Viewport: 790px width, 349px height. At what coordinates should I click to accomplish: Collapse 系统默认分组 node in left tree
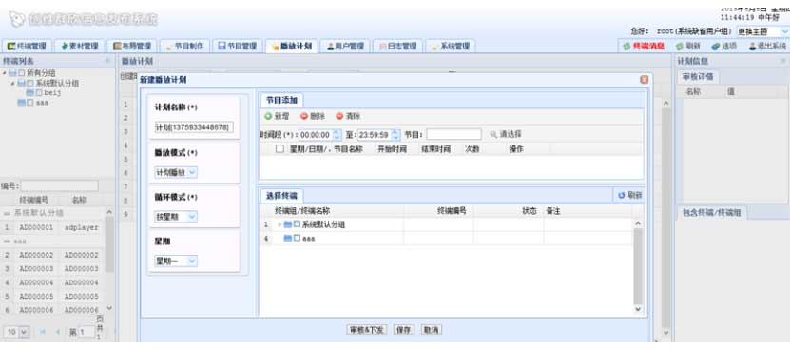click(x=12, y=84)
